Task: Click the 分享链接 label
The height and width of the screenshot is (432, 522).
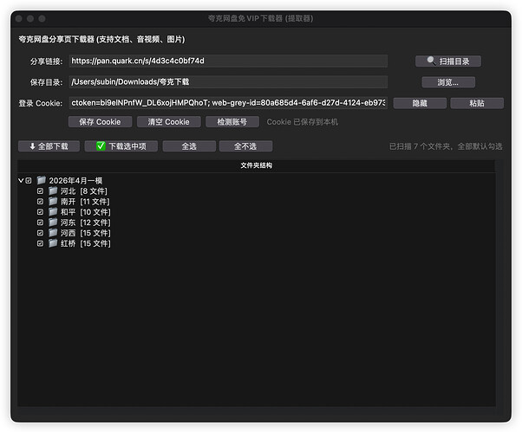Action: click(46, 61)
